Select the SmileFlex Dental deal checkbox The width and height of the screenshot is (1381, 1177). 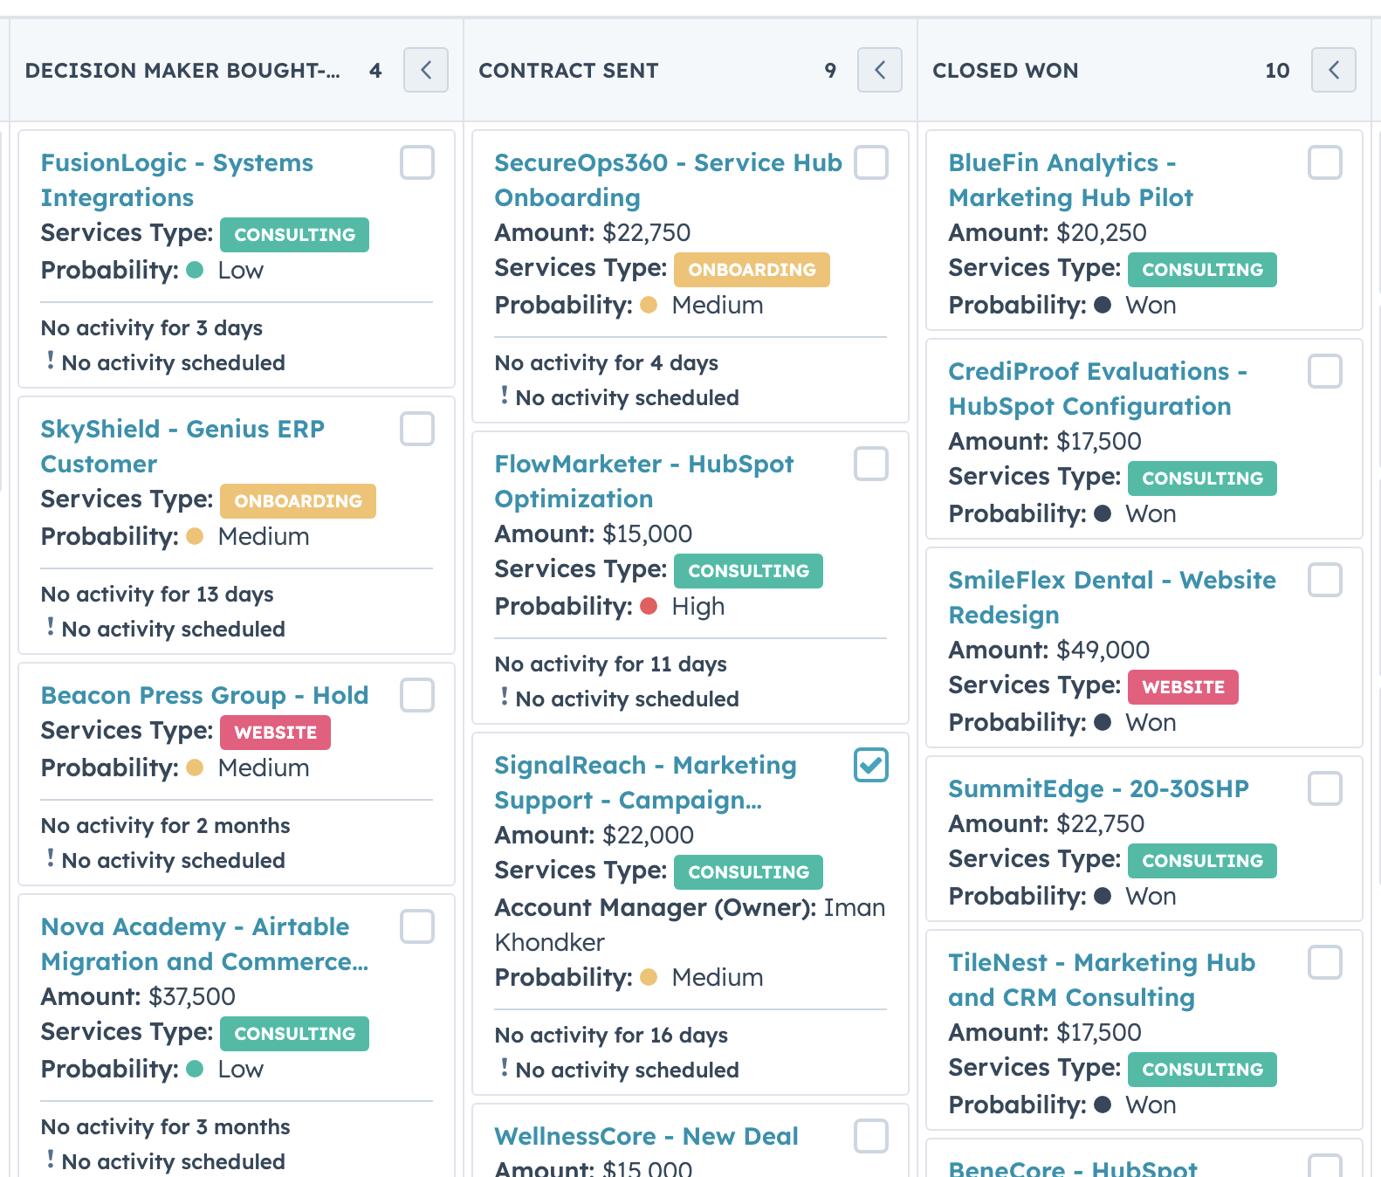[1325, 580]
